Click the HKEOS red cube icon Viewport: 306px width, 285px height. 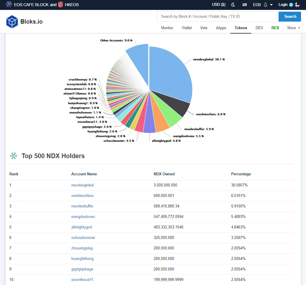click(61, 4)
